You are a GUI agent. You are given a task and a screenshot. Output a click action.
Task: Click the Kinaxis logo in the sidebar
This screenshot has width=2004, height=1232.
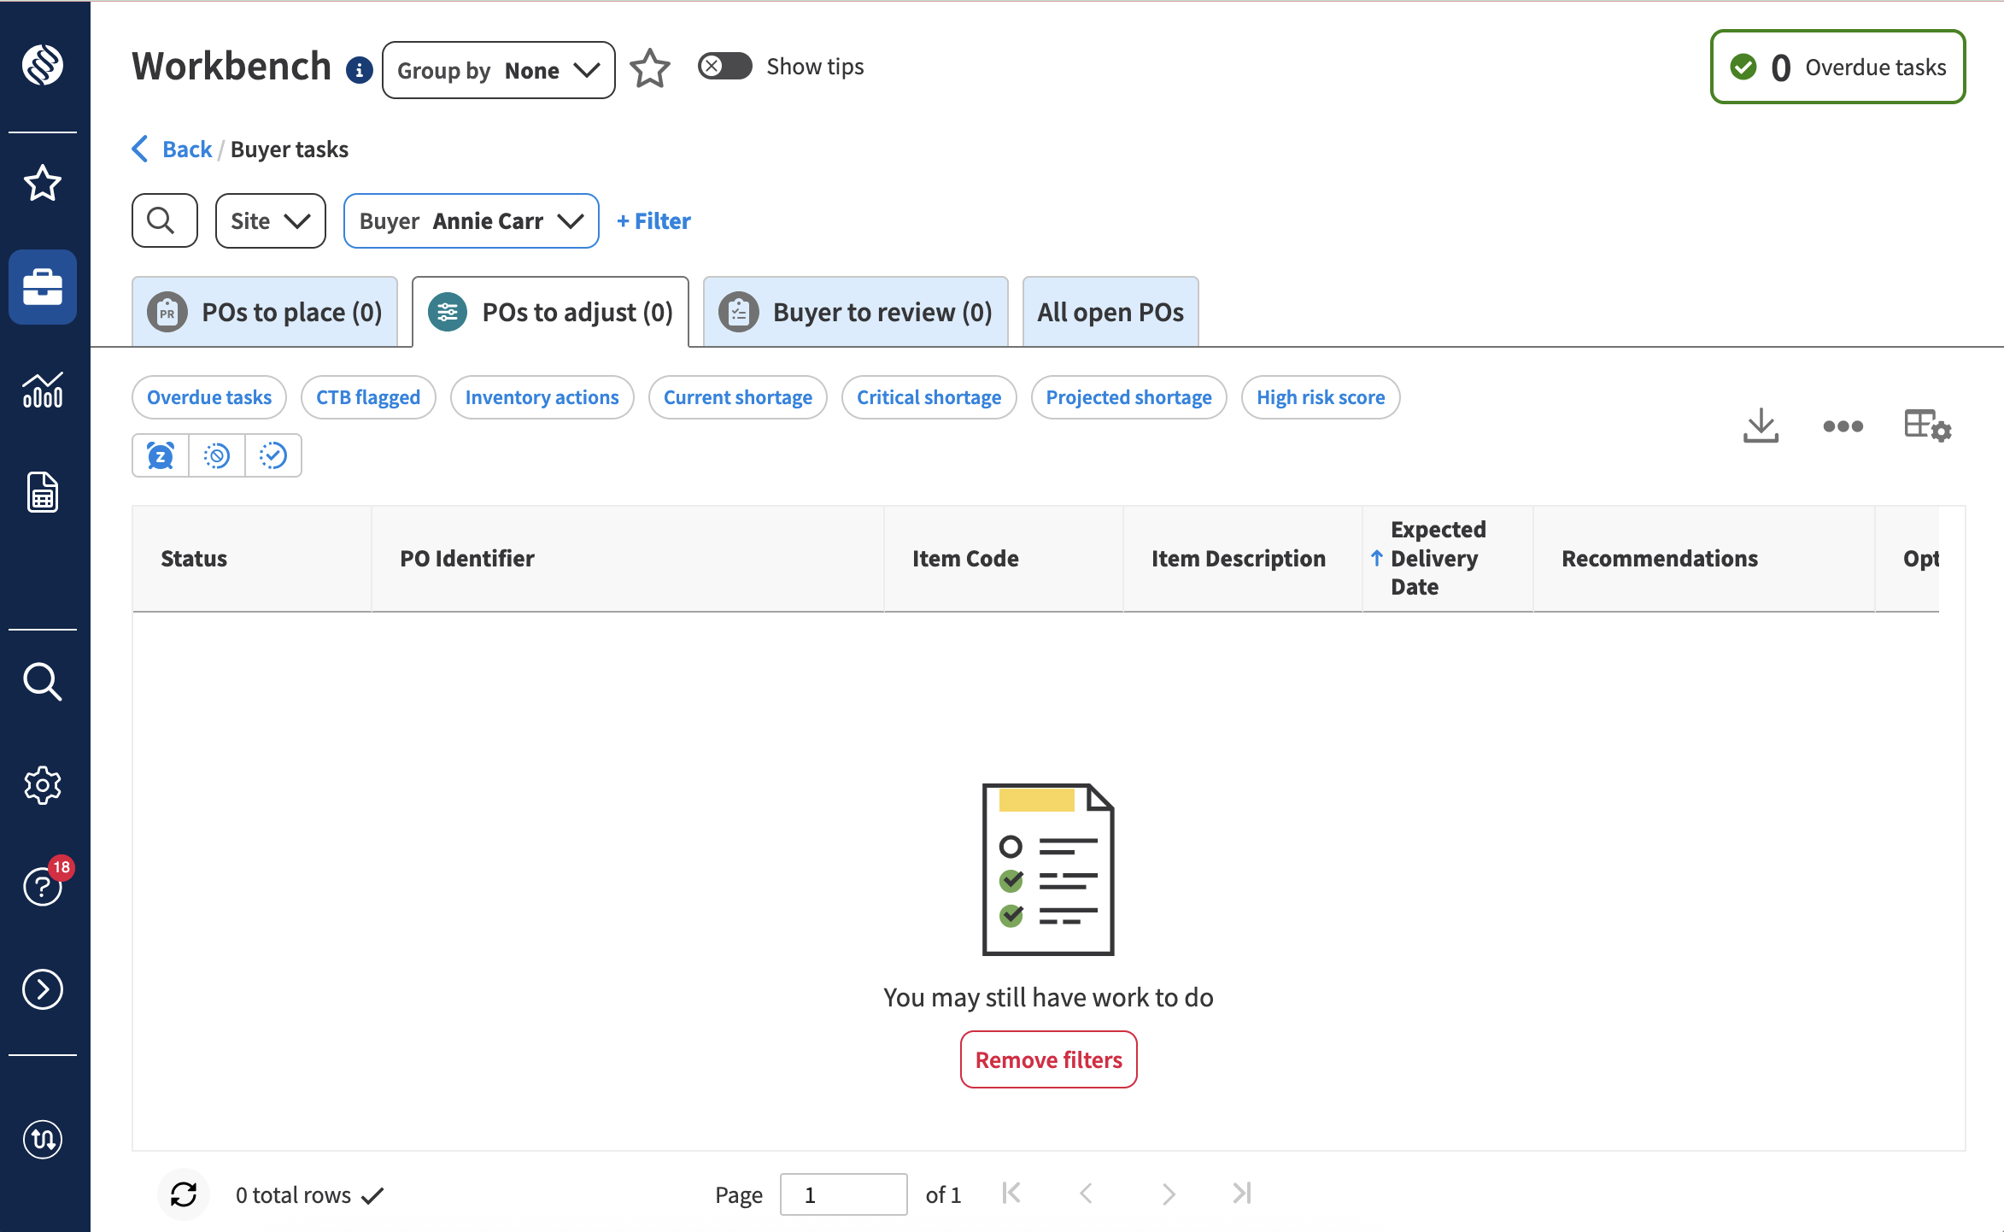[x=43, y=65]
